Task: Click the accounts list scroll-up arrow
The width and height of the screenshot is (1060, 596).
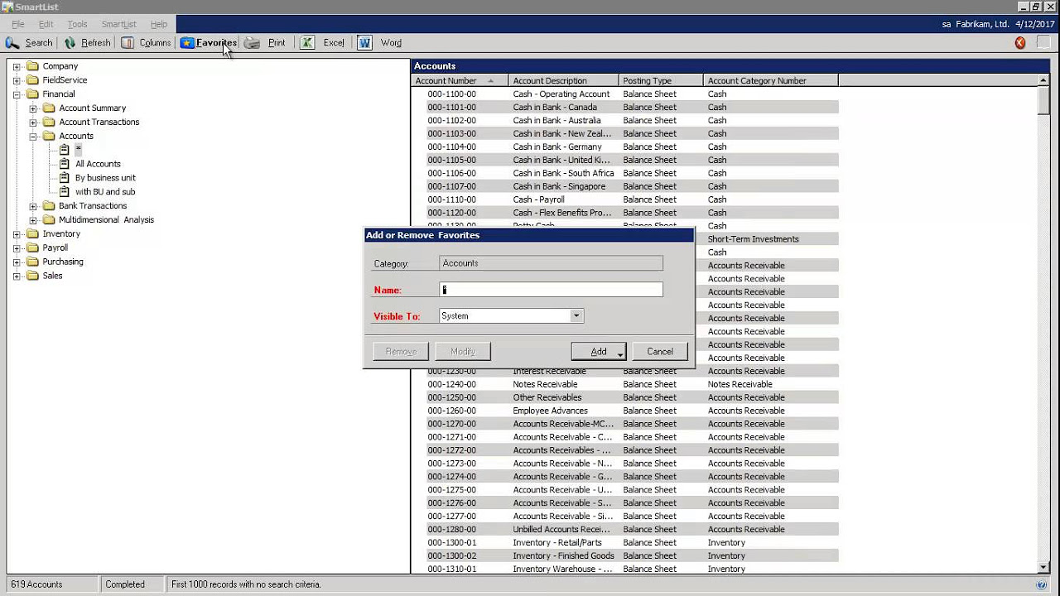Action: [1043, 81]
